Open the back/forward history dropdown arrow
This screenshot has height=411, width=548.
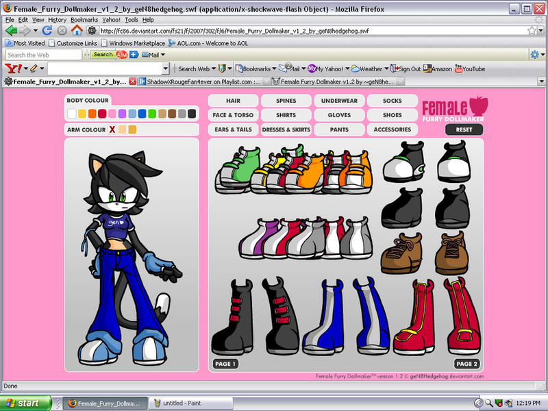[x=36, y=31]
